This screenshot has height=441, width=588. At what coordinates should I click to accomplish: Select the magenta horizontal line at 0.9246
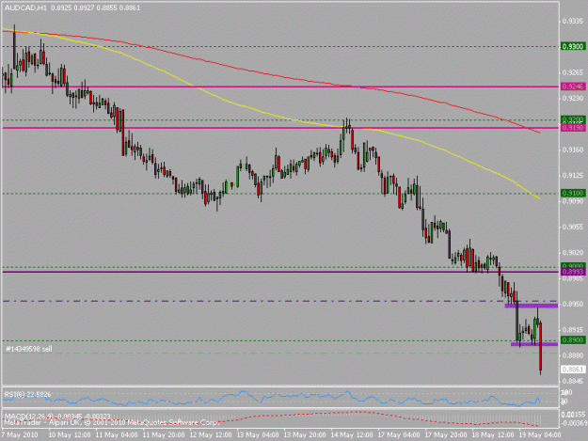[280, 87]
